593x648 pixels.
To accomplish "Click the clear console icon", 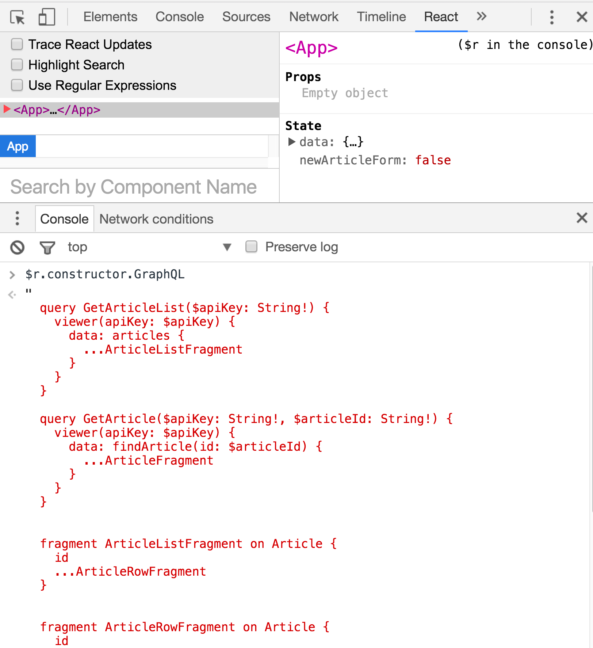I will [x=17, y=247].
